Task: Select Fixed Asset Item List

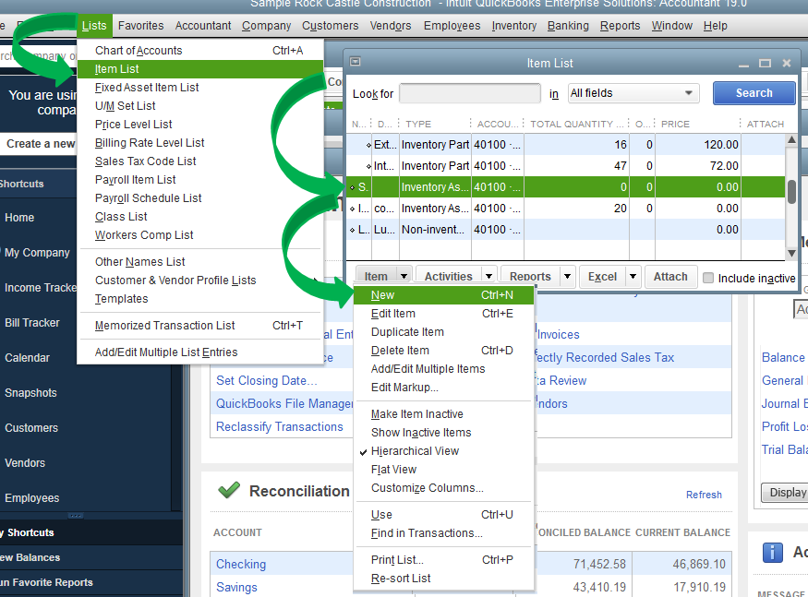Action: click(x=200, y=88)
